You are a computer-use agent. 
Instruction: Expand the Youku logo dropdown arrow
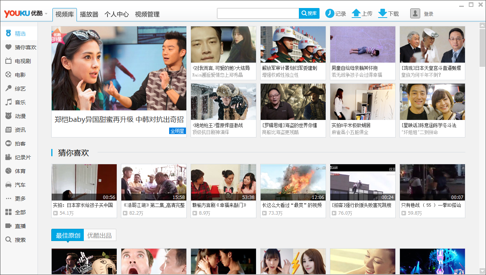(x=46, y=14)
